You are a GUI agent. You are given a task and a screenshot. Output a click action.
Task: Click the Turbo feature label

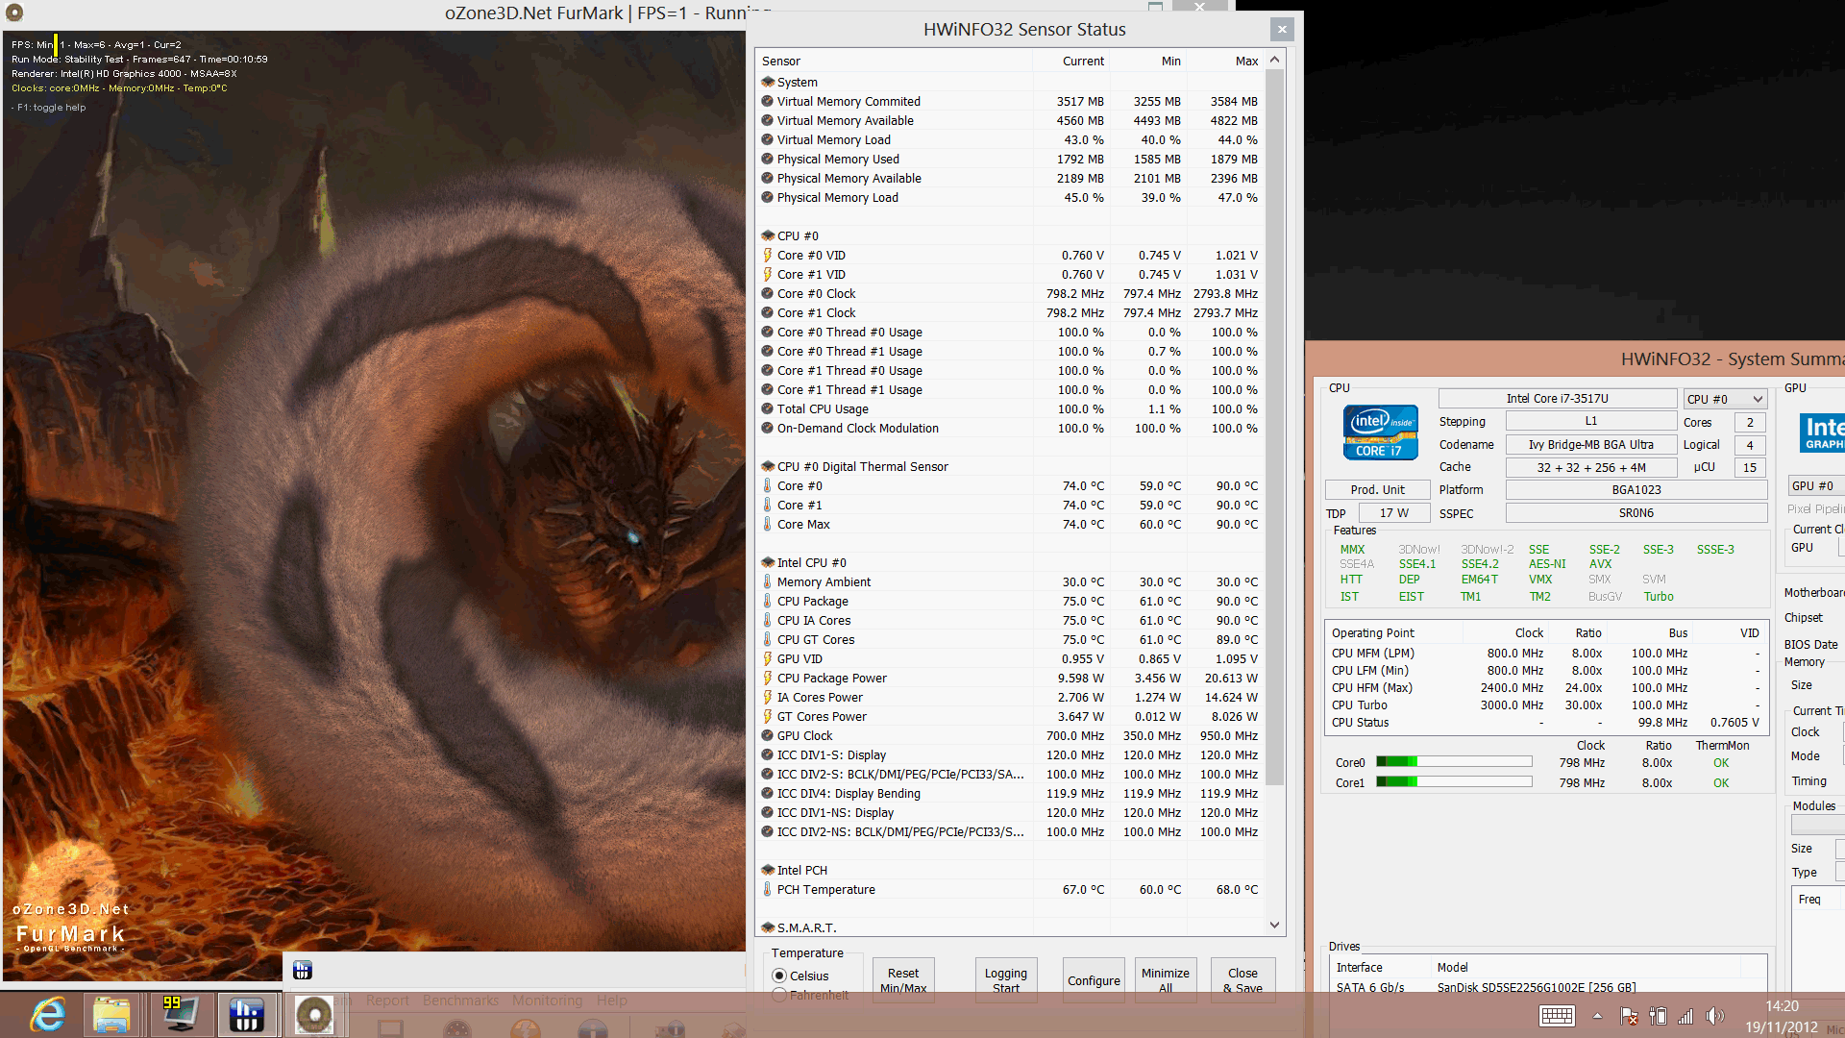pyautogui.click(x=1659, y=597)
